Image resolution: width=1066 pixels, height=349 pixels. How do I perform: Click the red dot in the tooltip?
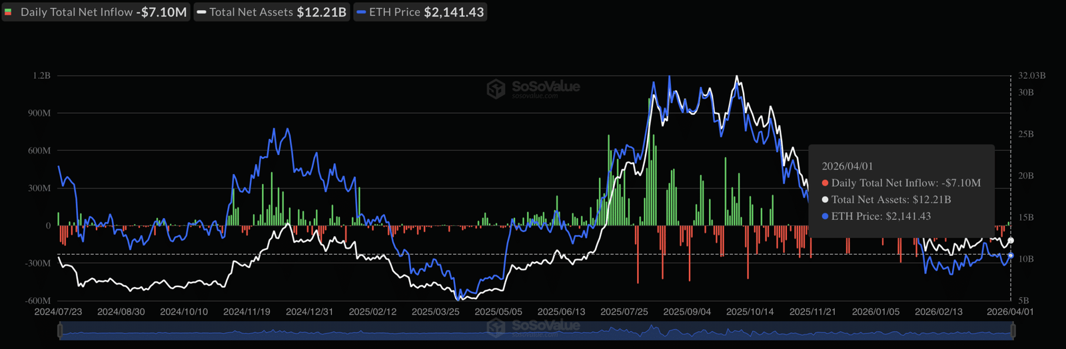(x=825, y=183)
